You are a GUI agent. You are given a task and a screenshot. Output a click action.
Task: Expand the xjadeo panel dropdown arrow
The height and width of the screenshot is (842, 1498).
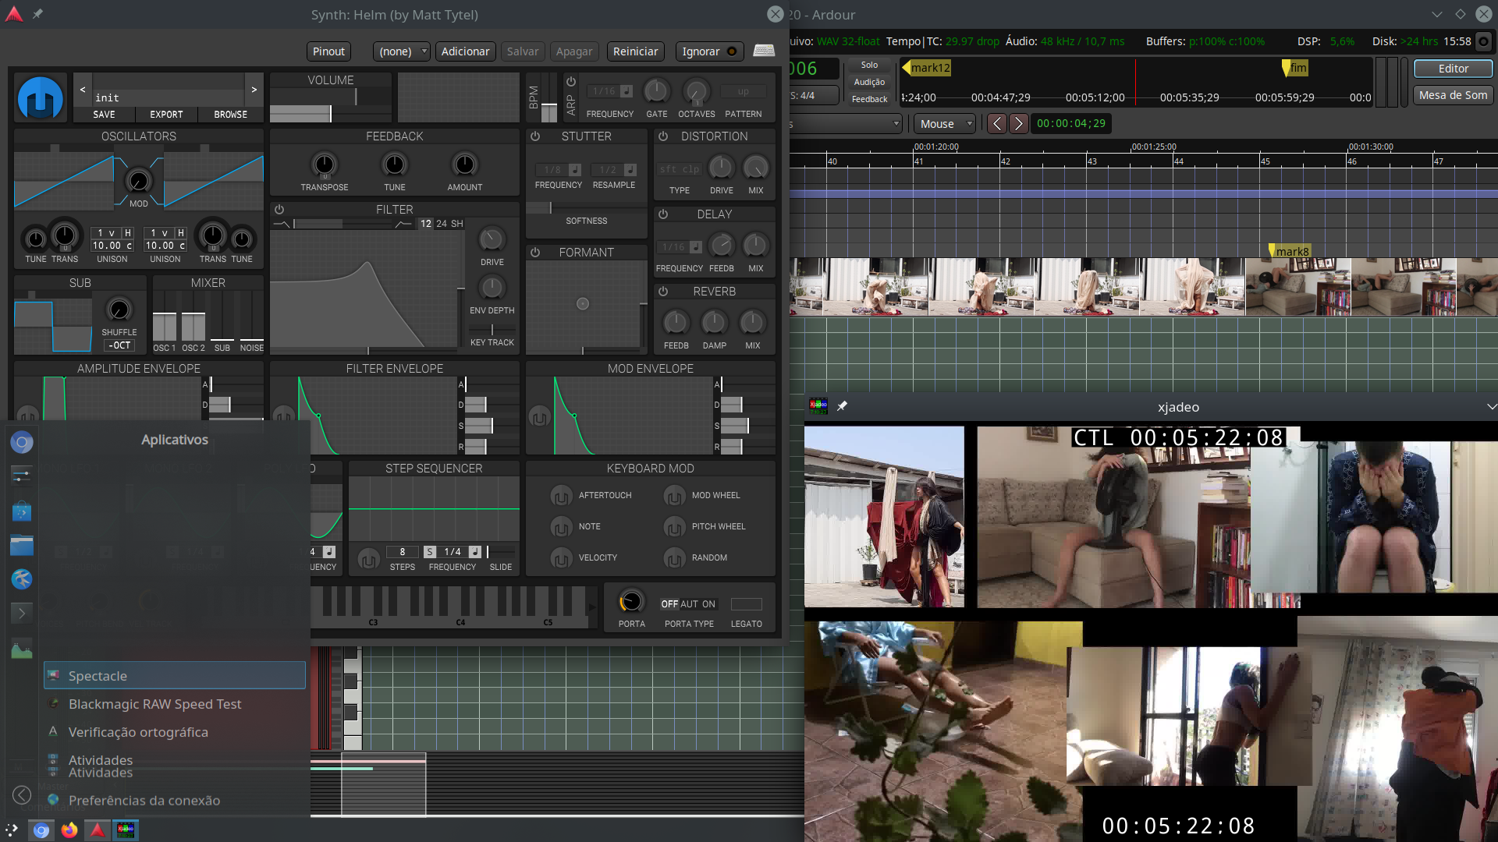1492,406
